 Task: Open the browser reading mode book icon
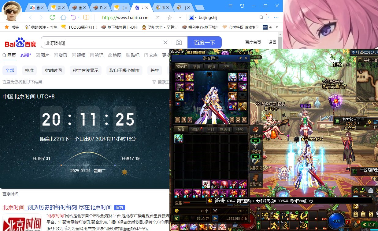point(86,17)
